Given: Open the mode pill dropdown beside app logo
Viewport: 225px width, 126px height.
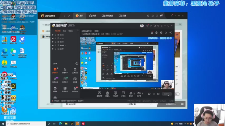Looking at the screenshot, I should pyautogui.click(x=71, y=25).
